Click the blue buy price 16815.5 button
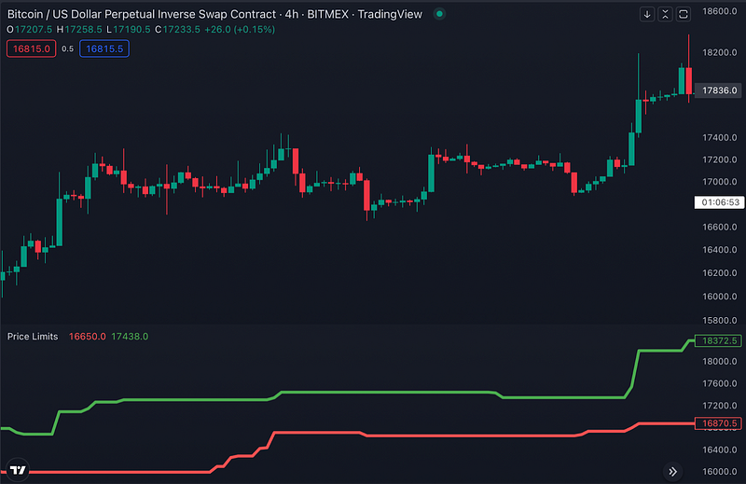746x484 pixels. [x=104, y=48]
